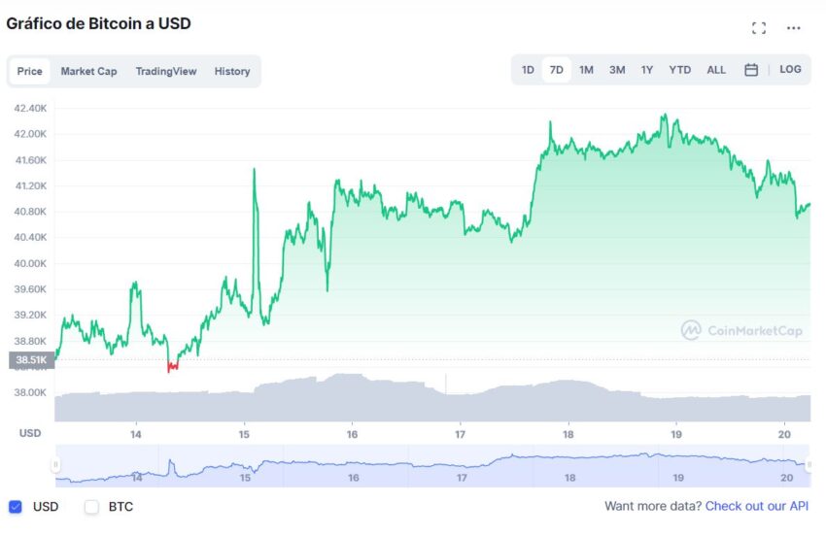826x536 pixels.
Task: Select the Price tab
Action: point(29,71)
